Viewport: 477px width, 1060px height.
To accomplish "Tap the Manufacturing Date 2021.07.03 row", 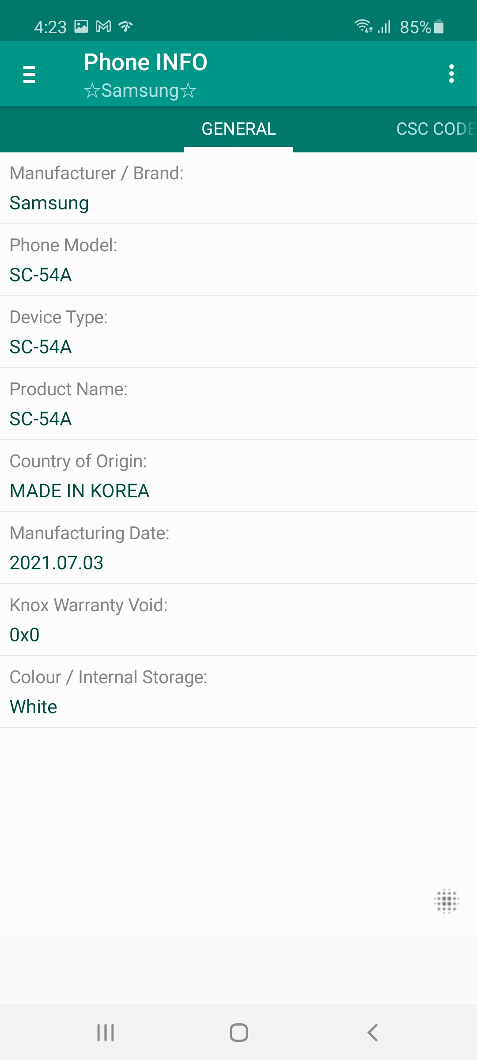I will click(x=238, y=548).
